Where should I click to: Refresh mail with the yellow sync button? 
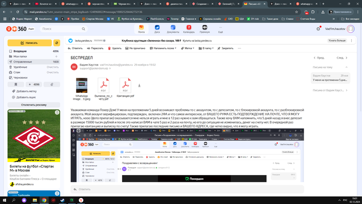coord(56,43)
